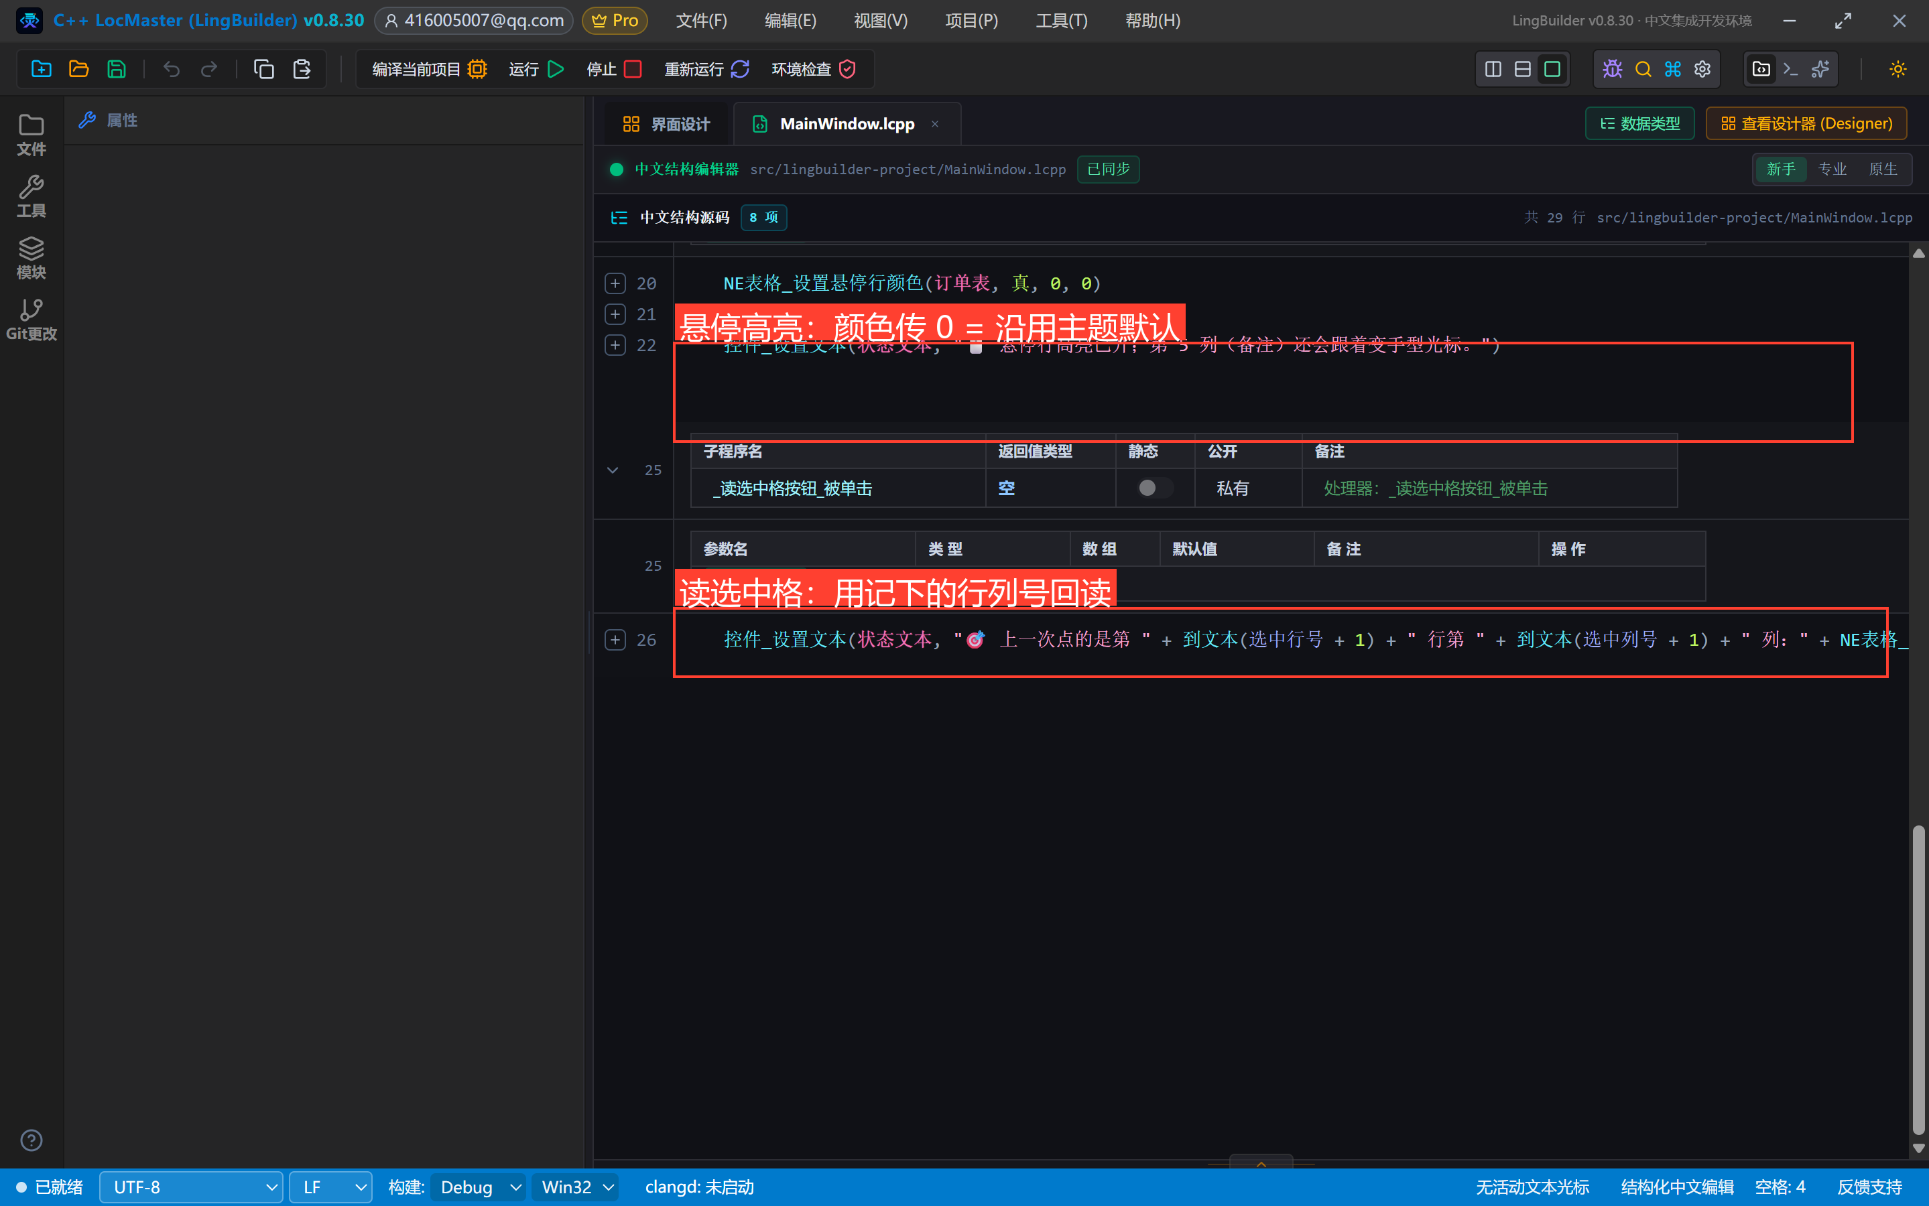Screen dimensions: 1929x1206
Task: Open the Debug build dropdown
Action: tap(479, 1187)
